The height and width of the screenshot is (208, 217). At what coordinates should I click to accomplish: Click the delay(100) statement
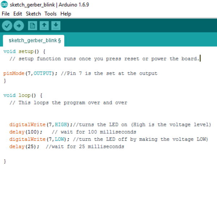pyautogui.click(x=26, y=132)
